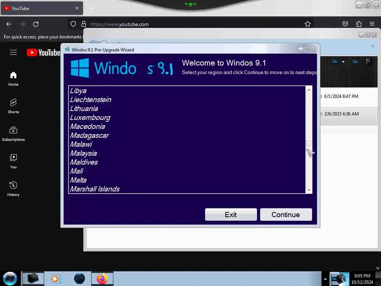Screen dimensions: 381x286
Task: Click the region list scrollbar thumb
Action: click(x=308, y=143)
